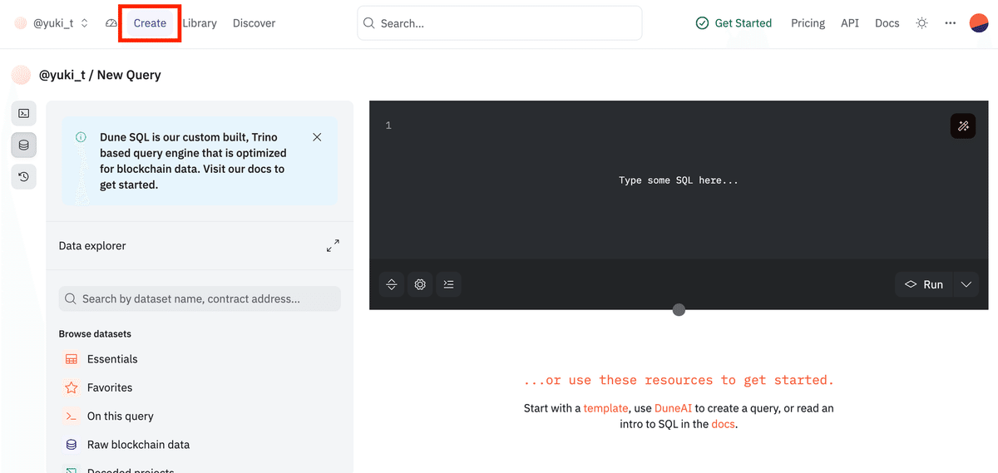Screen dimensions: 998x473
Task: Open the three-dots more menu
Action: 951,23
